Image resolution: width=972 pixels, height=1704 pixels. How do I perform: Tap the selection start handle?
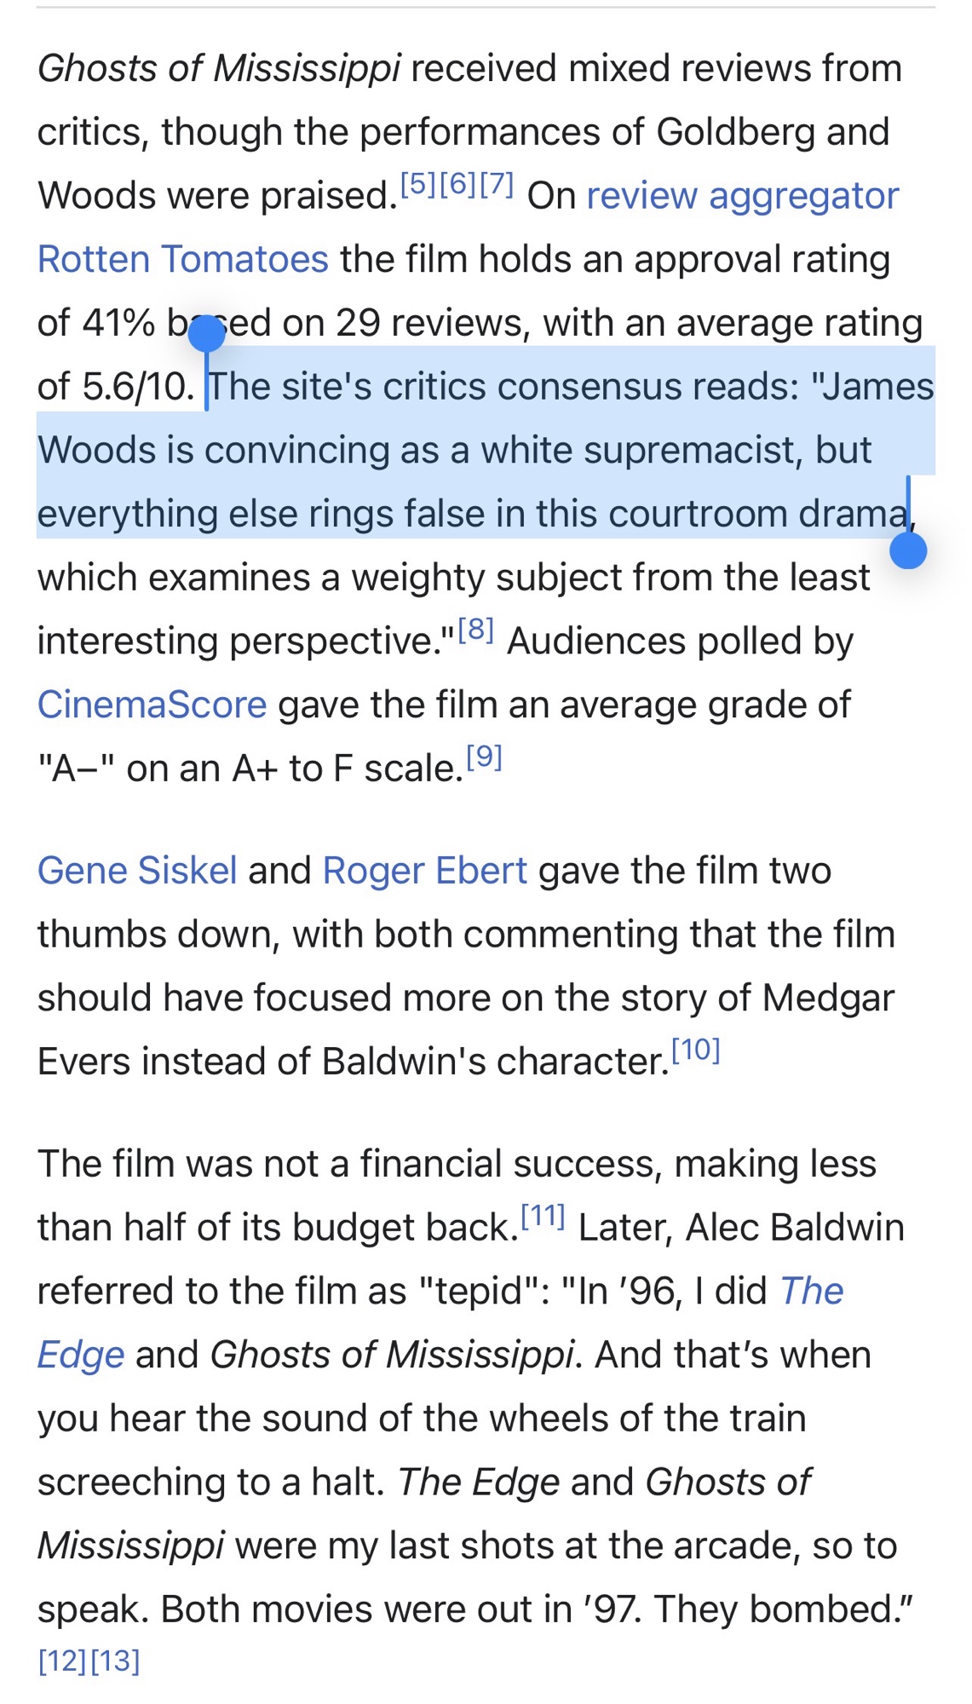(206, 334)
